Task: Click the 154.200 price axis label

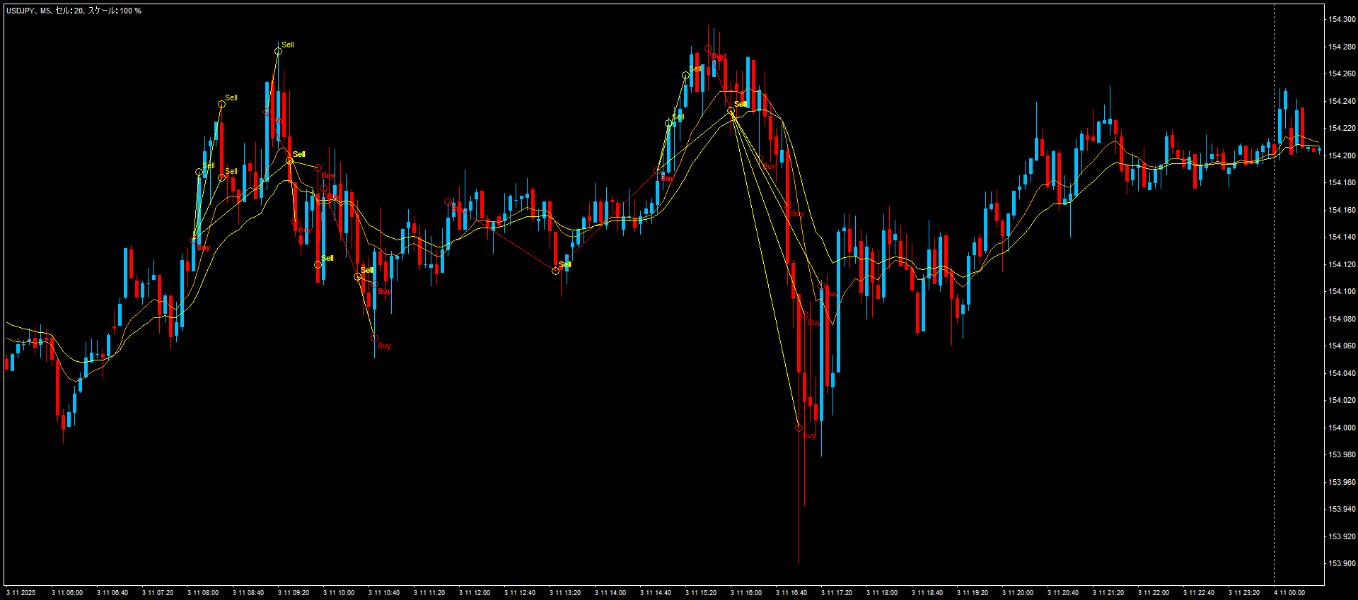Action: 1342,155
